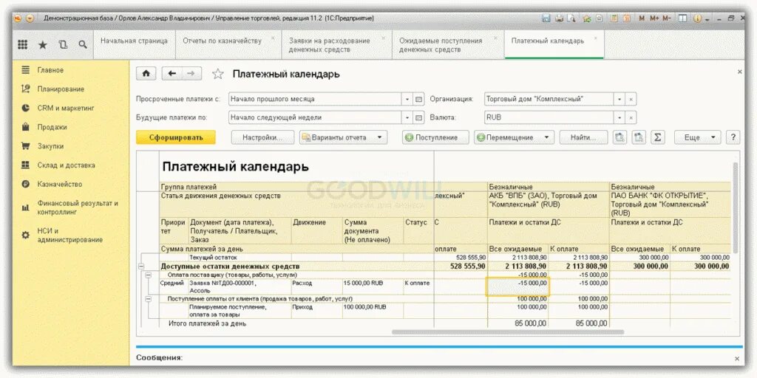Open the sections menu grid icon
The height and width of the screenshot is (378, 757).
(23, 44)
